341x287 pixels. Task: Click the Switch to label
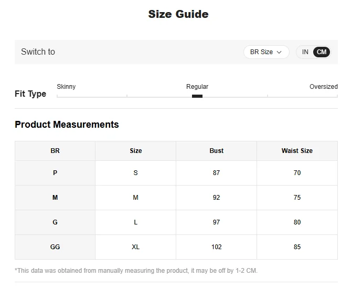38,52
